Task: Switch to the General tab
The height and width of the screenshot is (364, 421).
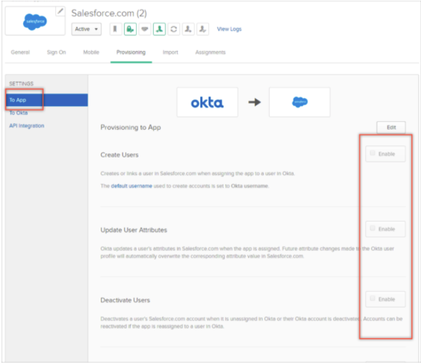Action: click(x=20, y=52)
